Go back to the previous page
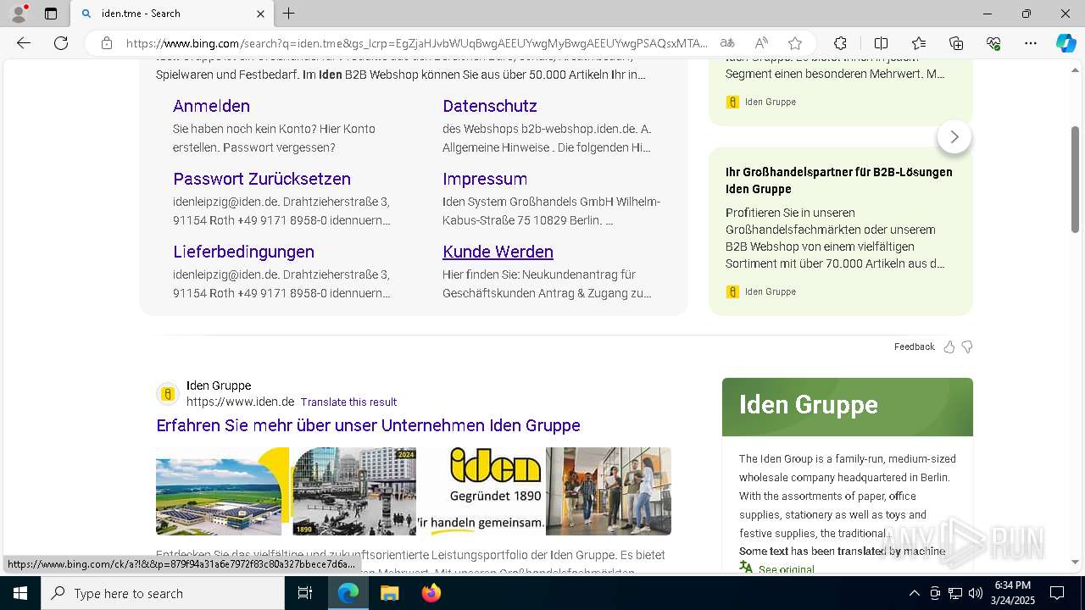The width and height of the screenshot is (1085, 610). (x=24, y=43)
